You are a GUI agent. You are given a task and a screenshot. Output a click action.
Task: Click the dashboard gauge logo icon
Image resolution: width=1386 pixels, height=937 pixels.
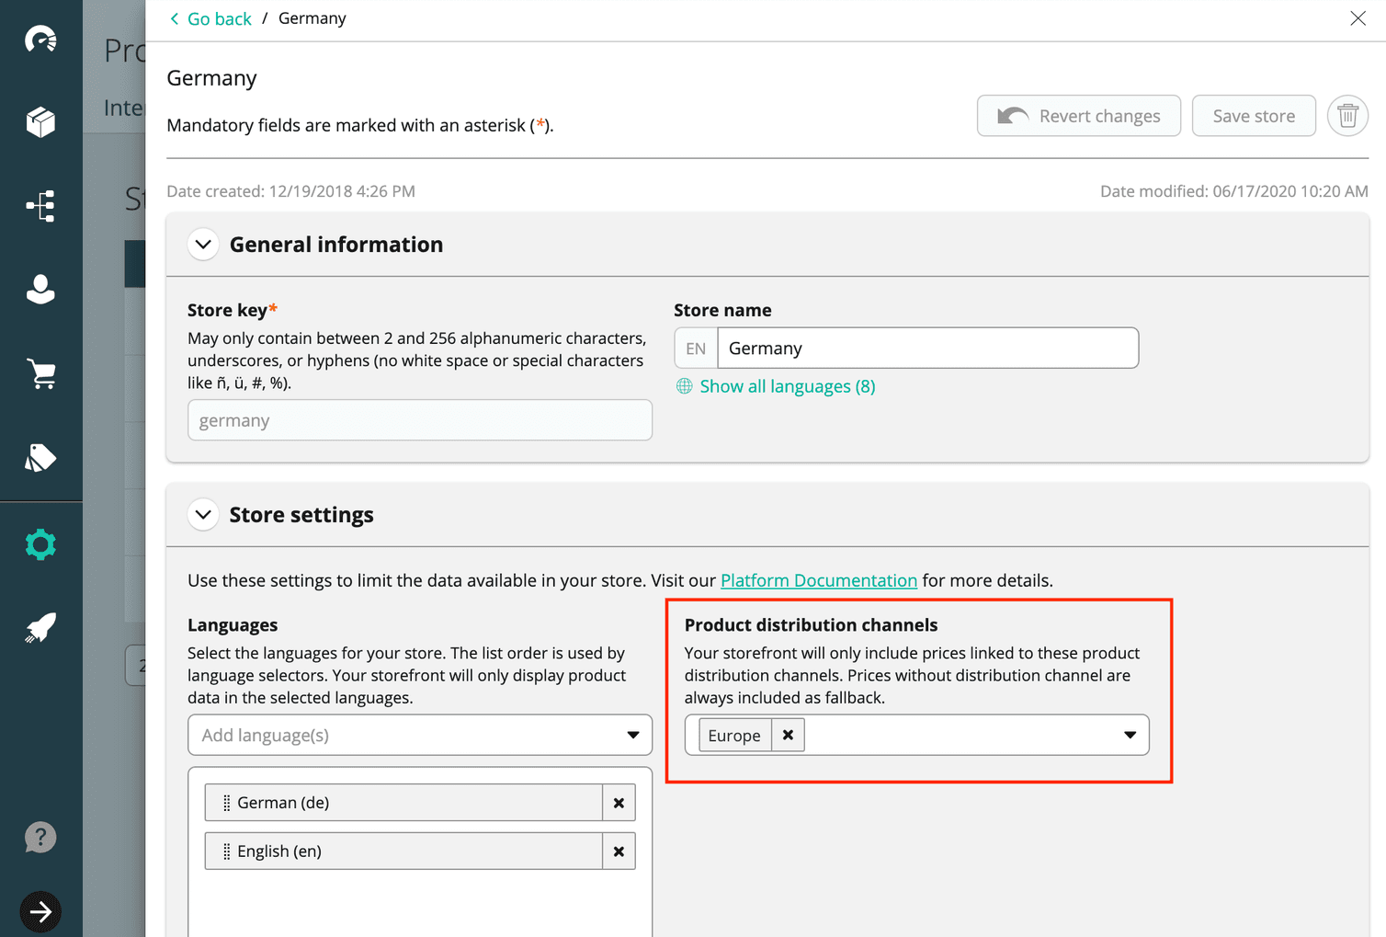pos(40,39)
